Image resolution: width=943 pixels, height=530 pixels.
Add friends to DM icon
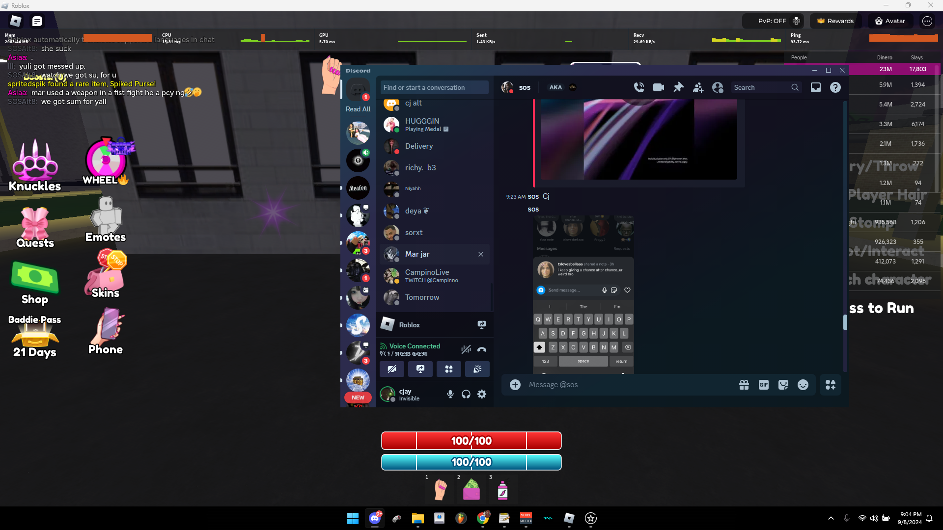(698, 87)
